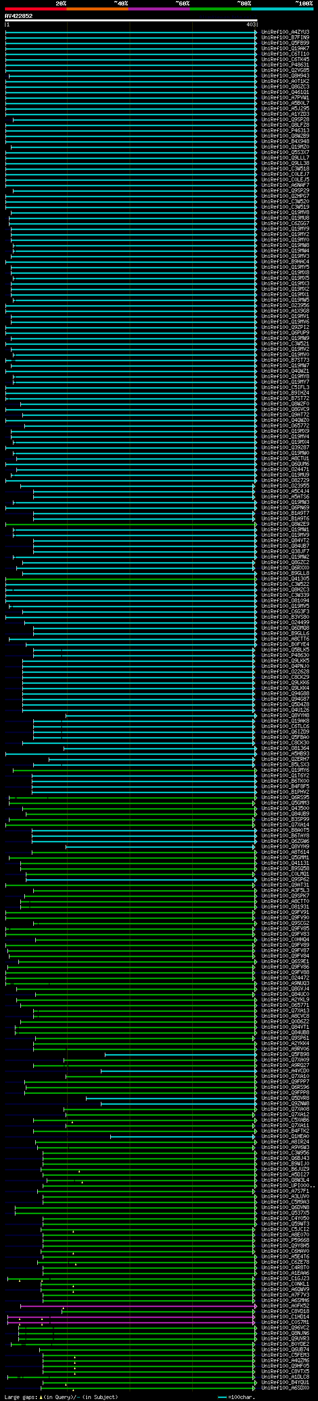Select label UniRef100_A8T614
Viewport: 318px width, 1401px height.
point(285,852)
